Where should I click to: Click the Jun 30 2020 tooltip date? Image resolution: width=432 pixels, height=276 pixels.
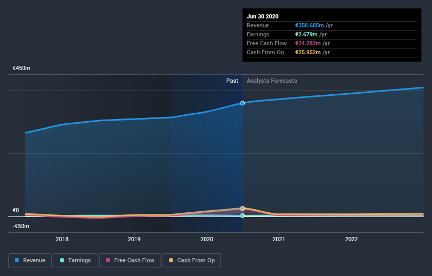click(x=263, y=16)
